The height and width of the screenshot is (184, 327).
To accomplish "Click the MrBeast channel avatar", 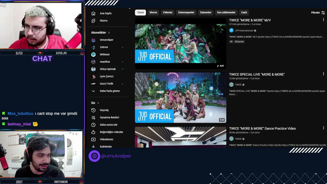I will [94, 54].
